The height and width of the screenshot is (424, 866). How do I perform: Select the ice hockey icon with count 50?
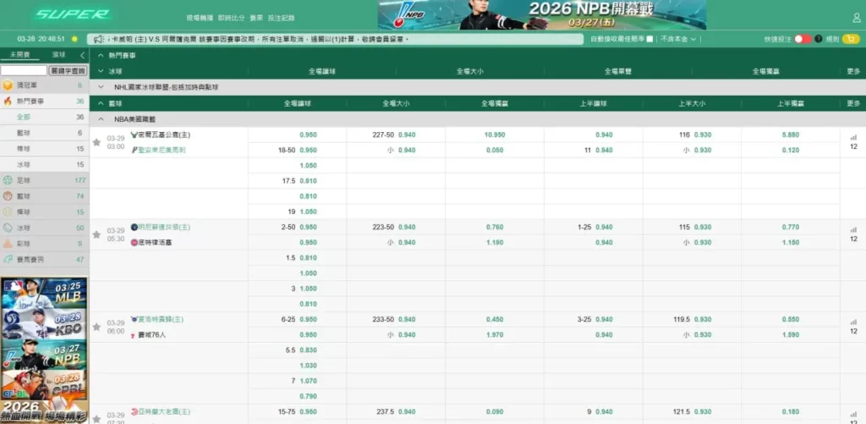(8, 228)
